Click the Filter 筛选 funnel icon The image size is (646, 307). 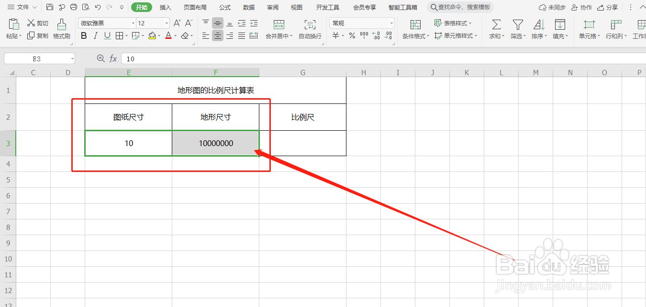[518, 24]
